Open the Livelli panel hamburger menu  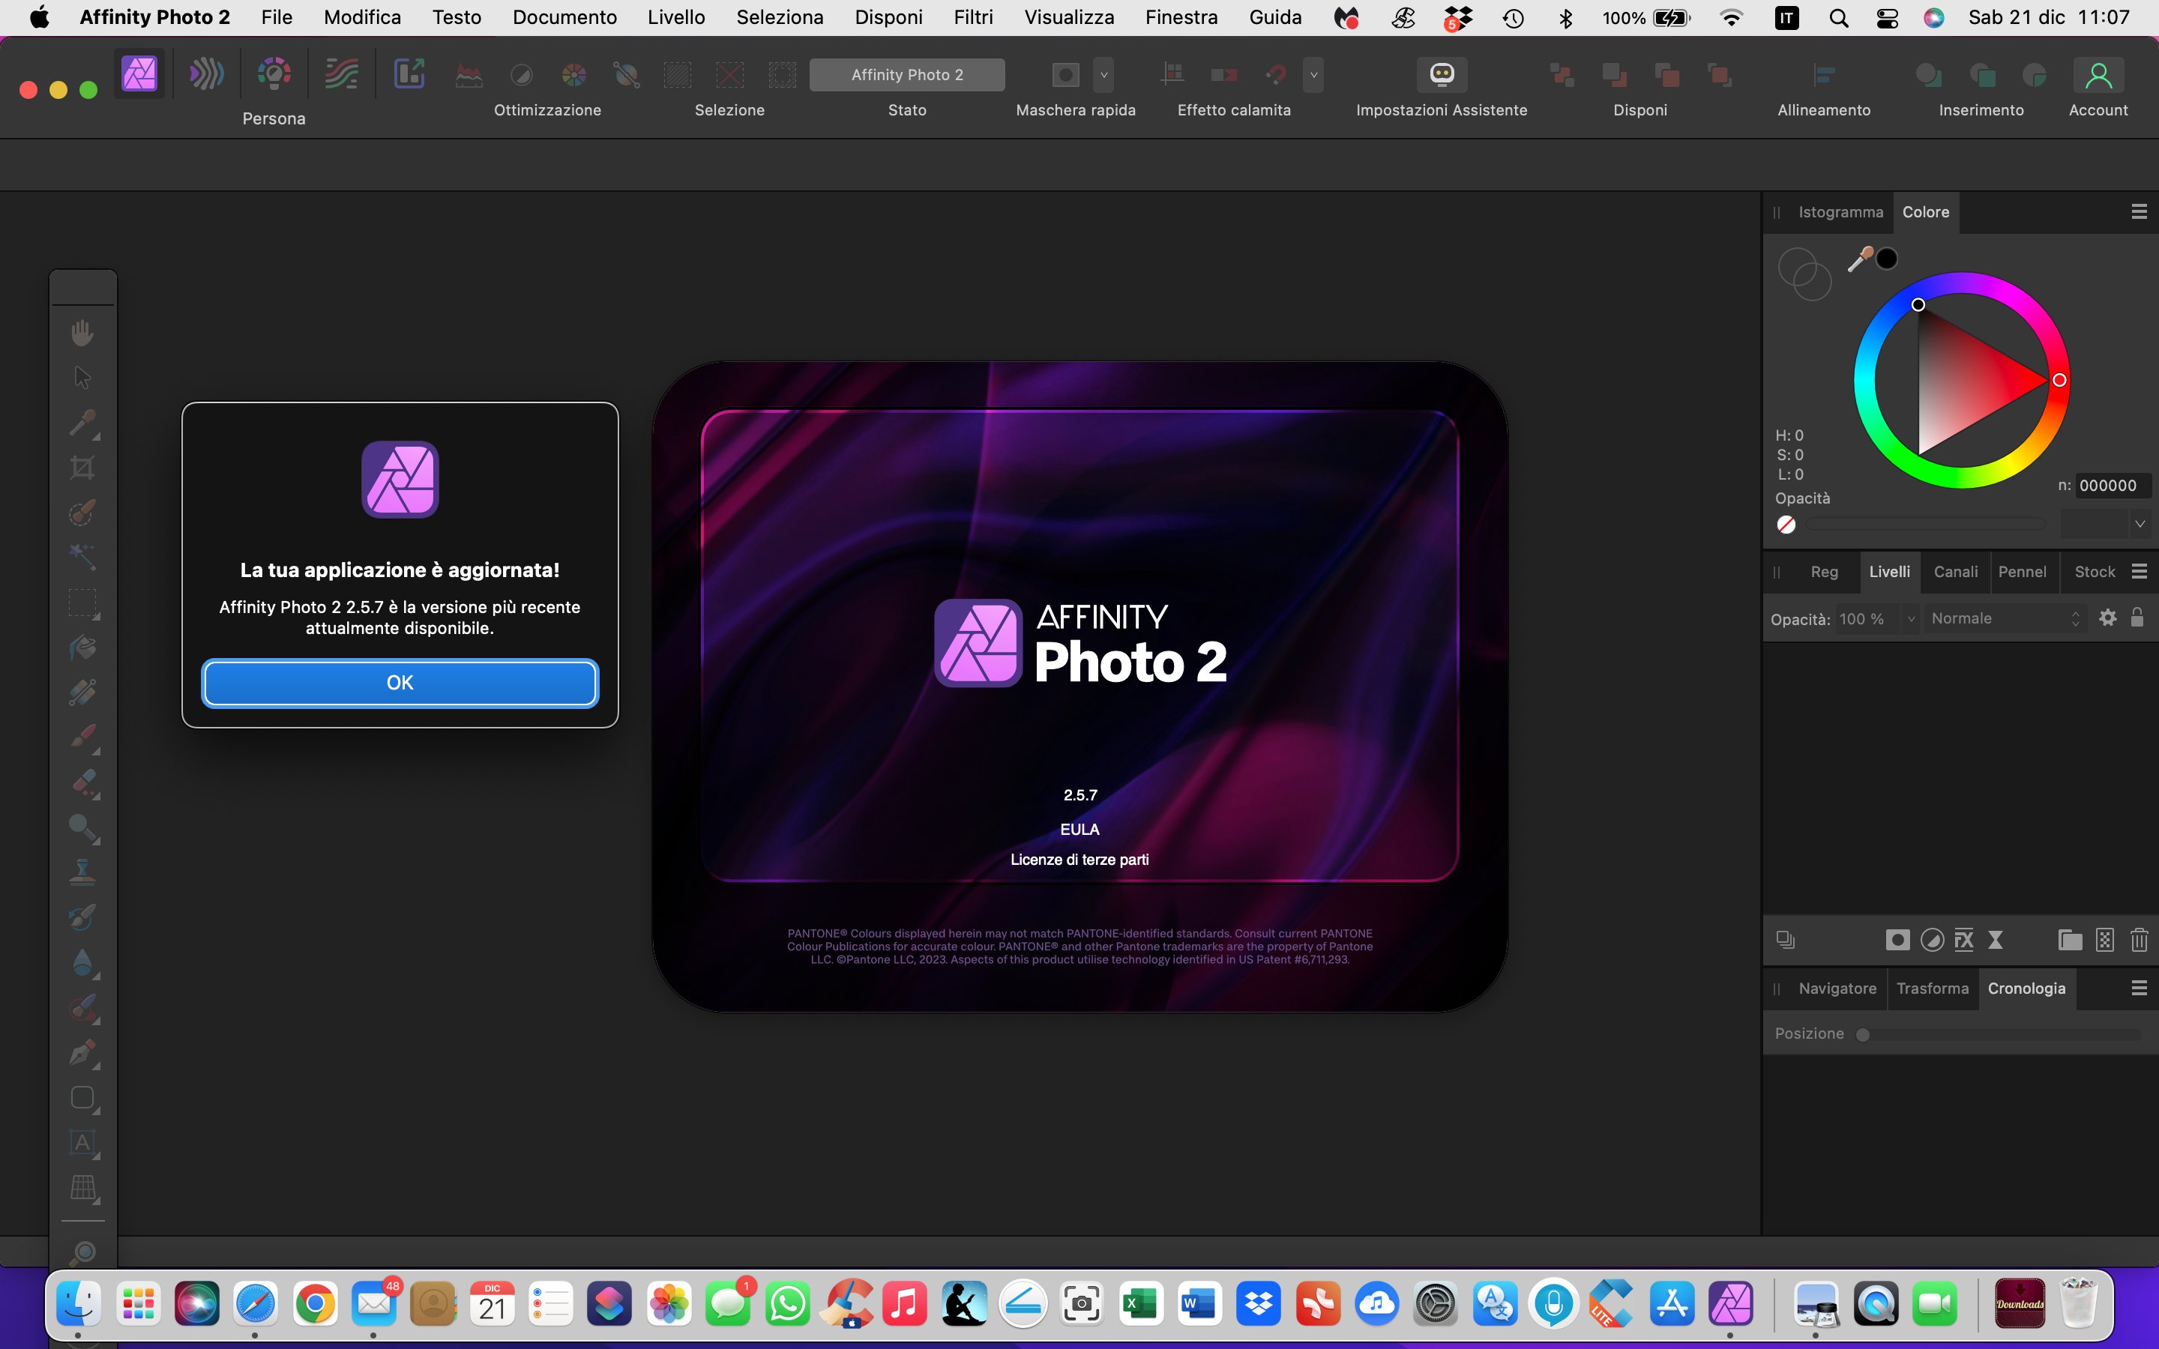(x=2139, y=571)
